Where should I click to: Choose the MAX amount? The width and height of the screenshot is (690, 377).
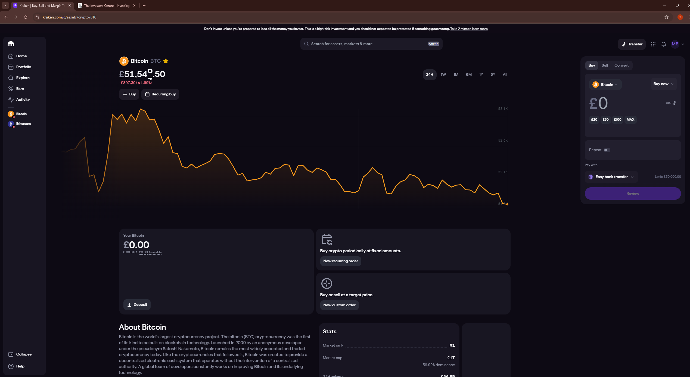630,120
